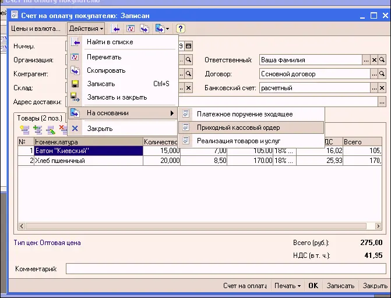
Task: Open Договор with magnifier icon
Action: (382, 74)
